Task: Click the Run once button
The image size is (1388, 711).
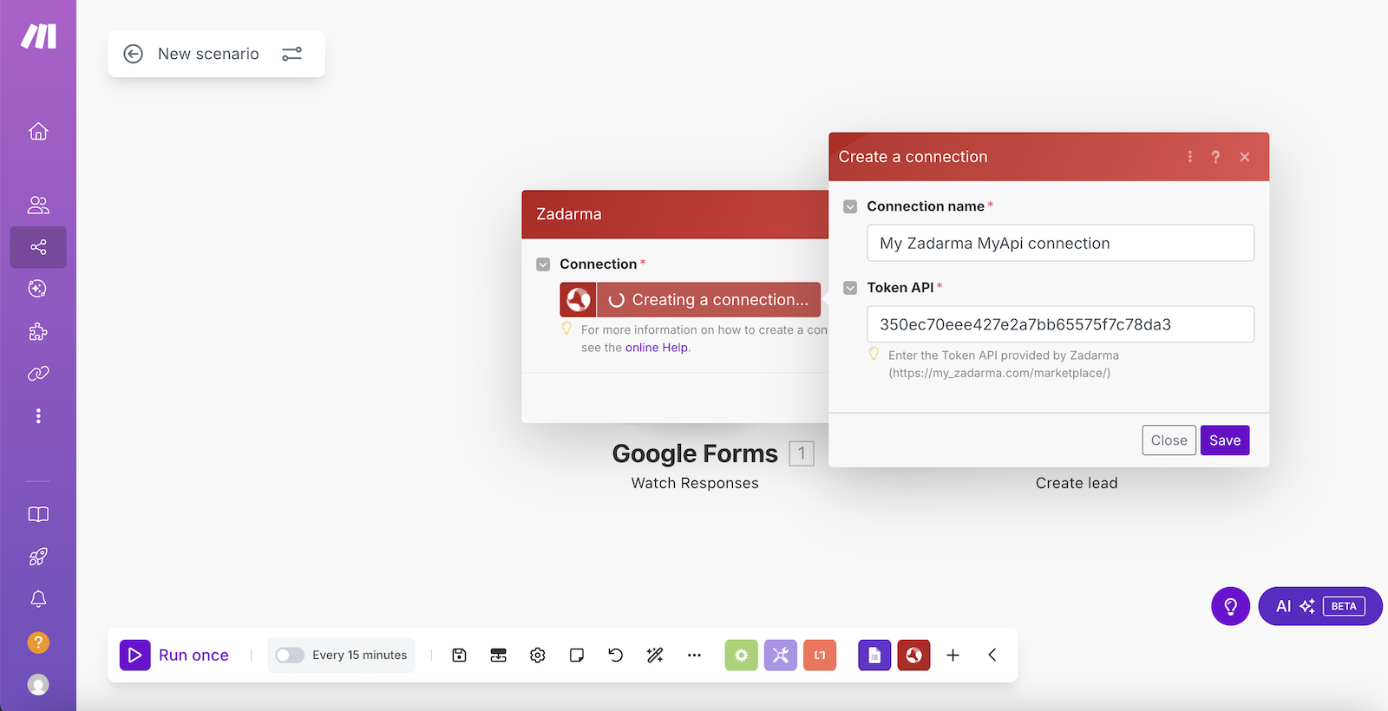Action: tap(175, 656)
